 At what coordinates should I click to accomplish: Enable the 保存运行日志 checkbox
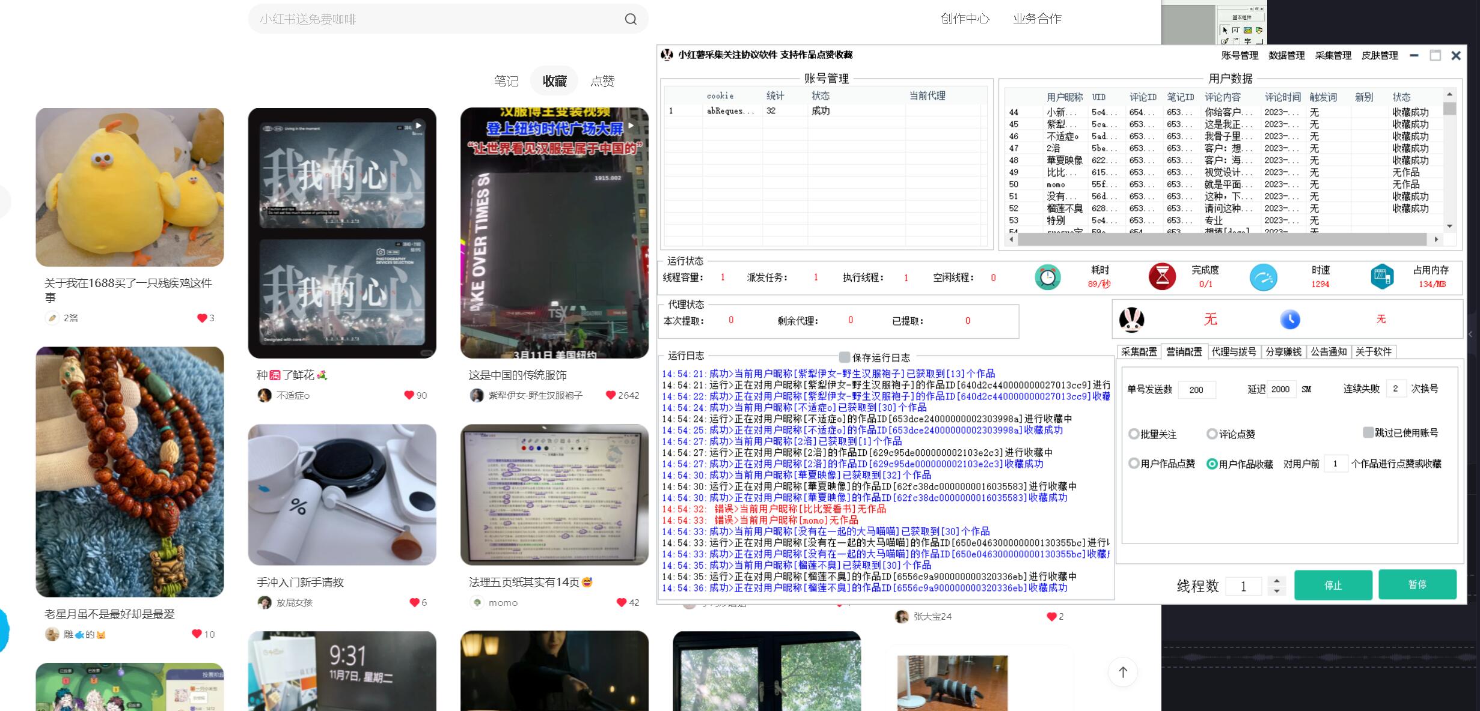tap(845, 357)
